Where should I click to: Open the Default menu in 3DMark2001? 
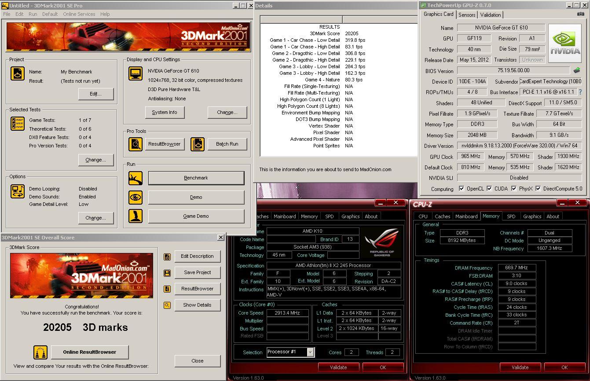(x=50, y=14)
